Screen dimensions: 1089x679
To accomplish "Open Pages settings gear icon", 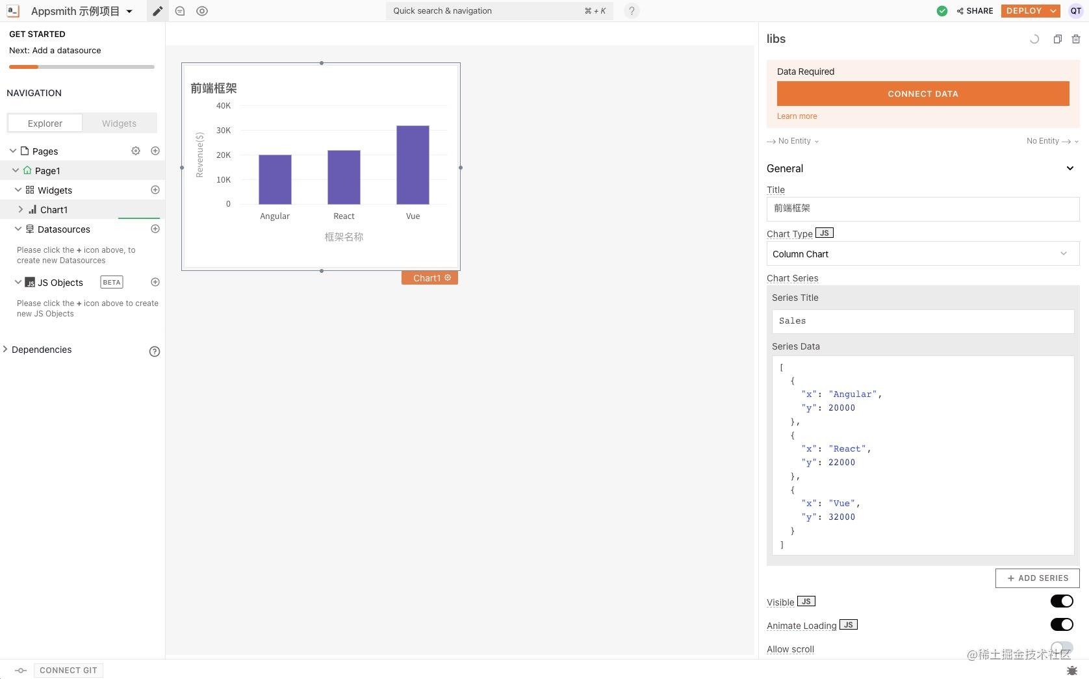I will (x=136, y=151).
